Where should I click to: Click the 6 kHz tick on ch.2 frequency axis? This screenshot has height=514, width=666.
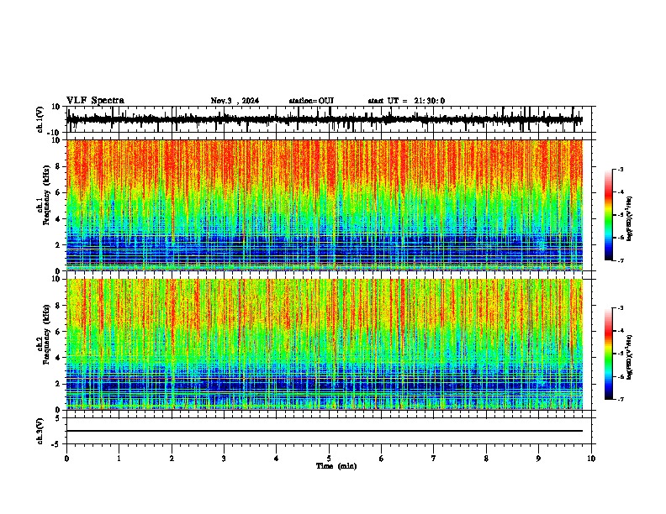pyautogui.click(x=58, y=332)
